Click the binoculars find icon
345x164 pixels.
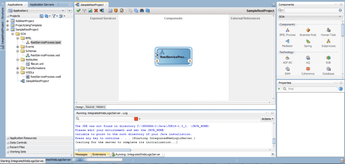(x=142, y=10)
